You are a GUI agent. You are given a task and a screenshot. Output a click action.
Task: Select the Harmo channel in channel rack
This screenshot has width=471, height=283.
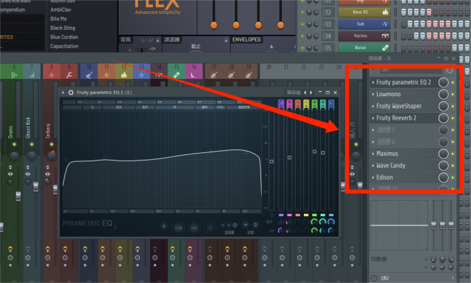pyautogui.click(x=364, y=36)
